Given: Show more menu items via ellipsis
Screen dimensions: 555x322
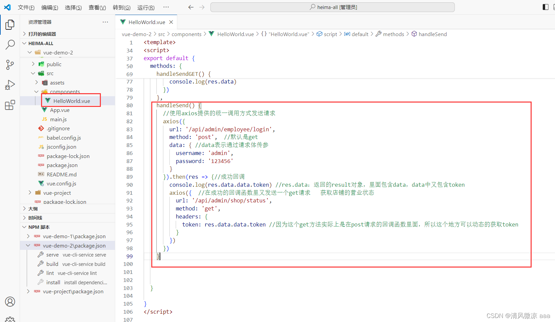Looking at the screenshot, I should tap(166, 7).
